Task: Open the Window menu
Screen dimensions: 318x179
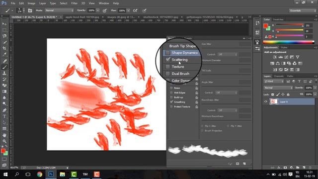Action: [x=104, y=3]
